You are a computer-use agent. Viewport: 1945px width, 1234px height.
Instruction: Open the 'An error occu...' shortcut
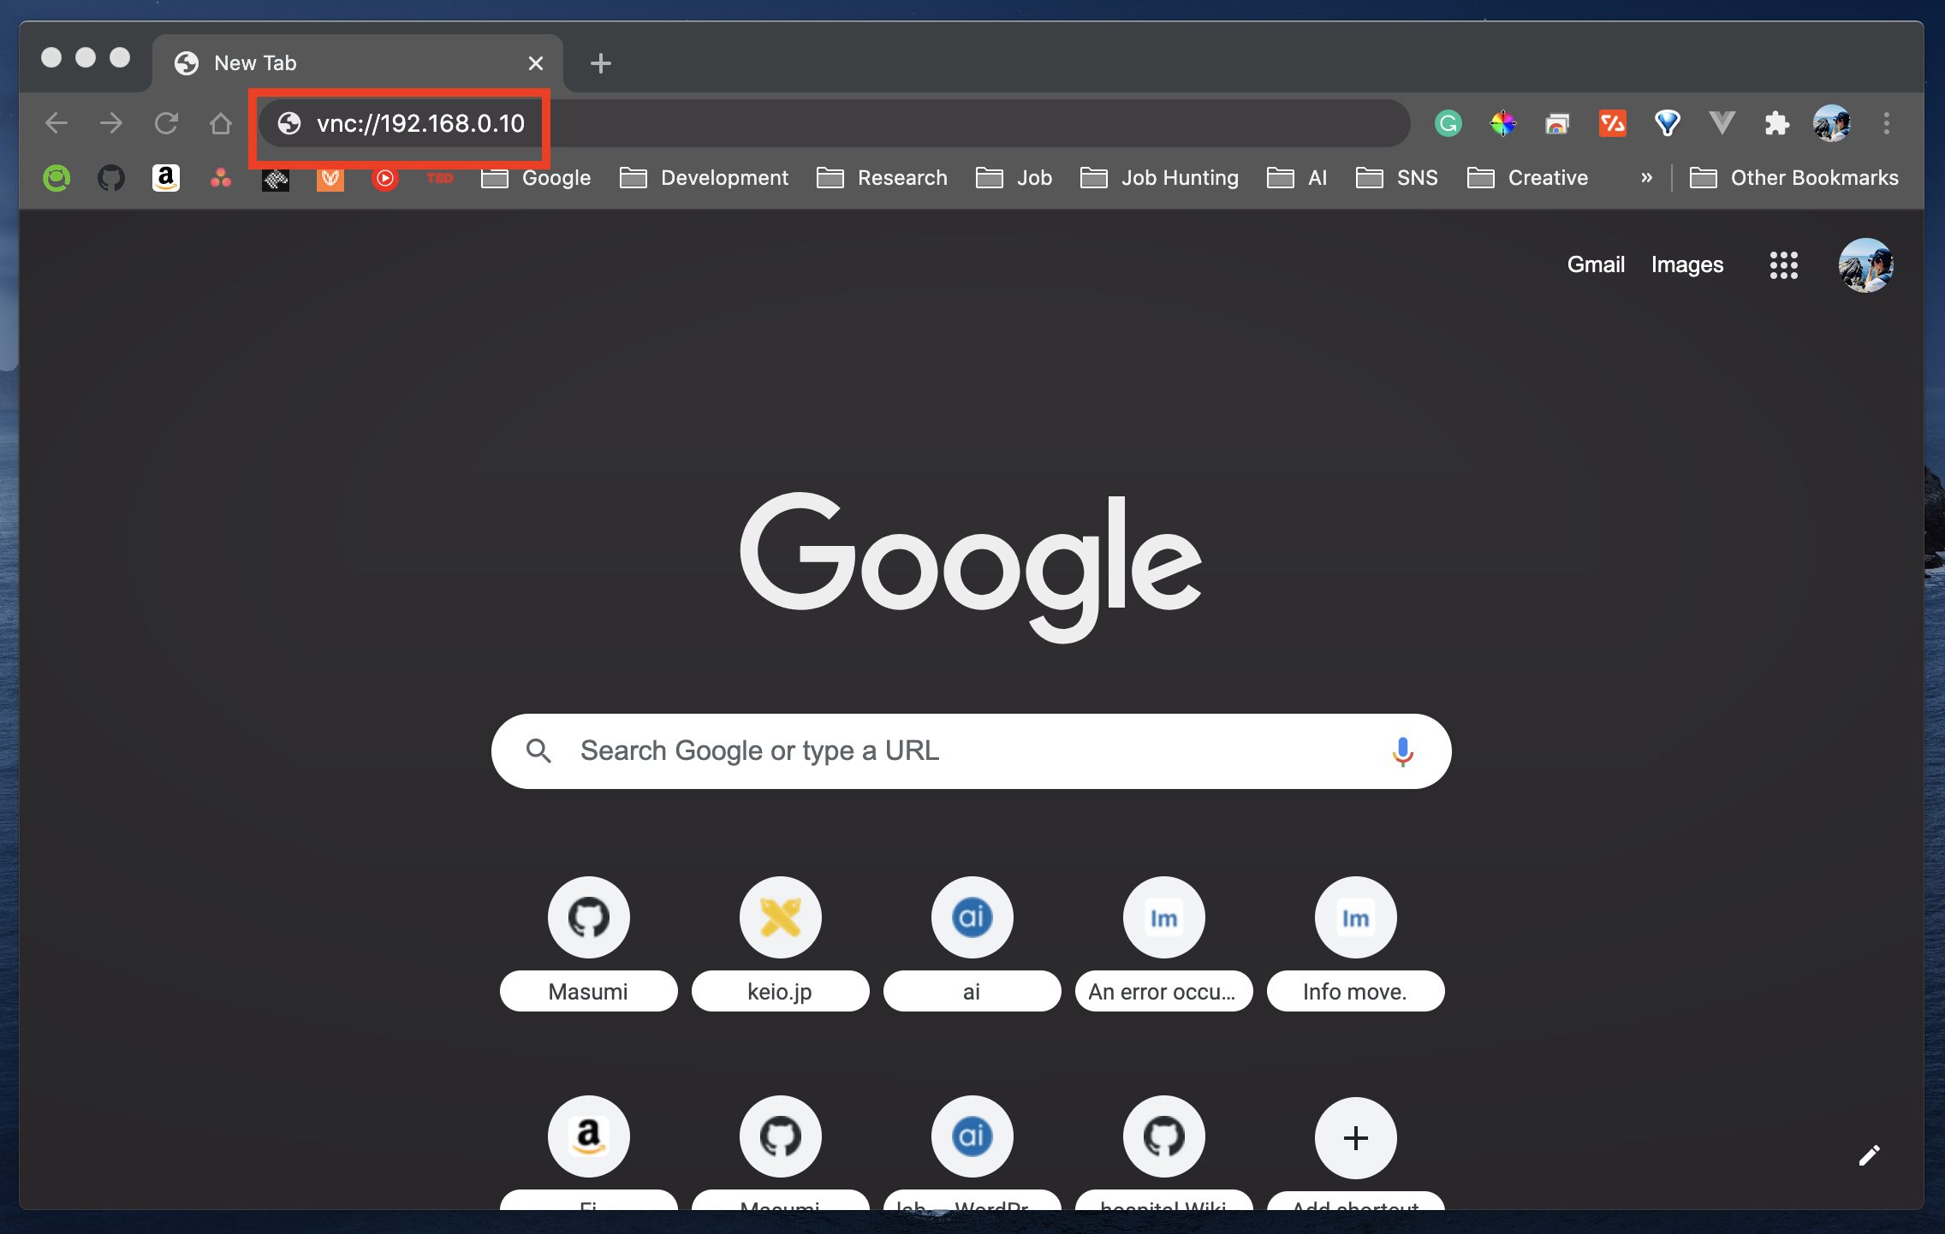coord(1164,943)
